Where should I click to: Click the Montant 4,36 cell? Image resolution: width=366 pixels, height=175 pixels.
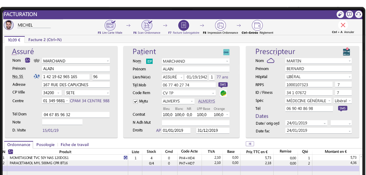click(x=336, y=163)
